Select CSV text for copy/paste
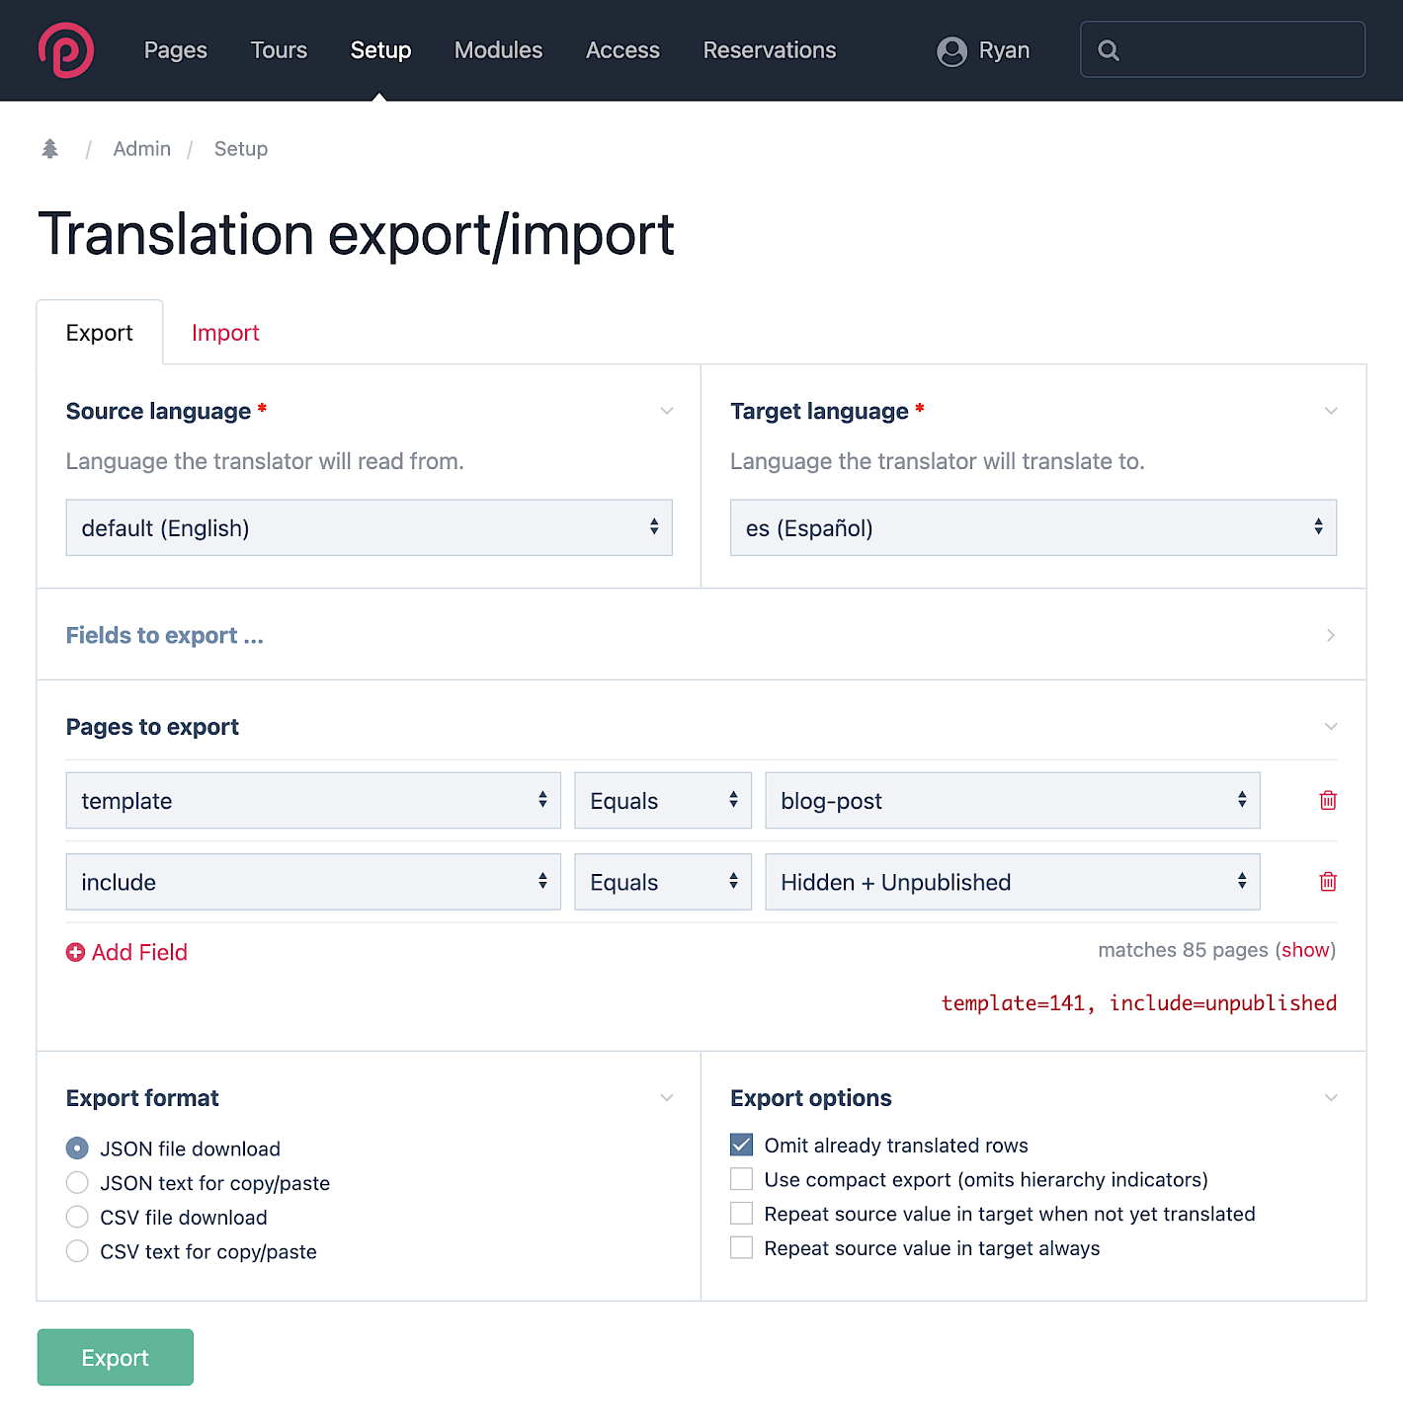Image resolution: width=1403 pixels, height=1428 pixels. (x=77, y=1252)
